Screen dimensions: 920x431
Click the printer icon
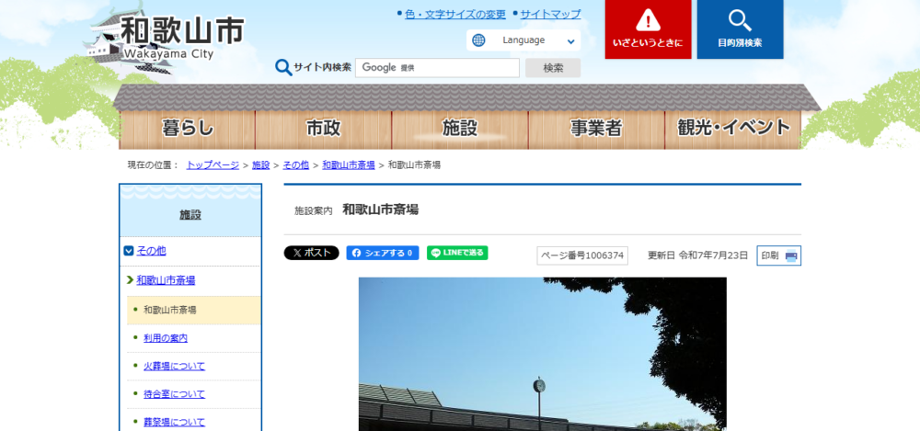click(x=791, y=255)
